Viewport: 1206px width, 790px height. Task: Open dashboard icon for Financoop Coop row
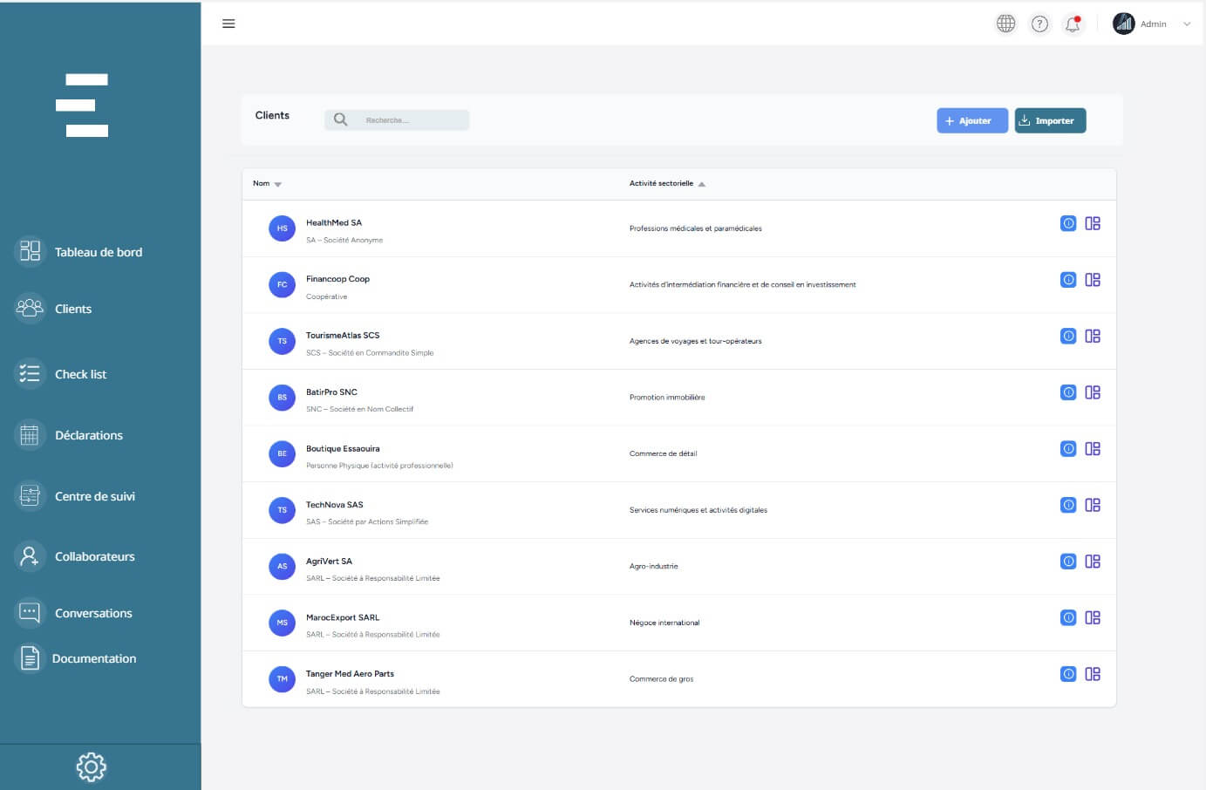[1093, 280]
